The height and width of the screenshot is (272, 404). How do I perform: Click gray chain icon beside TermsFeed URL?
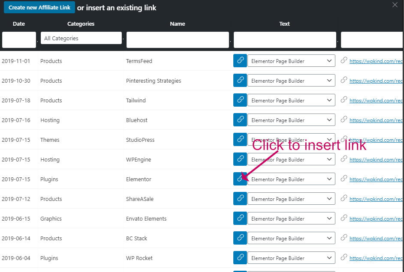(x=344, y=60)
